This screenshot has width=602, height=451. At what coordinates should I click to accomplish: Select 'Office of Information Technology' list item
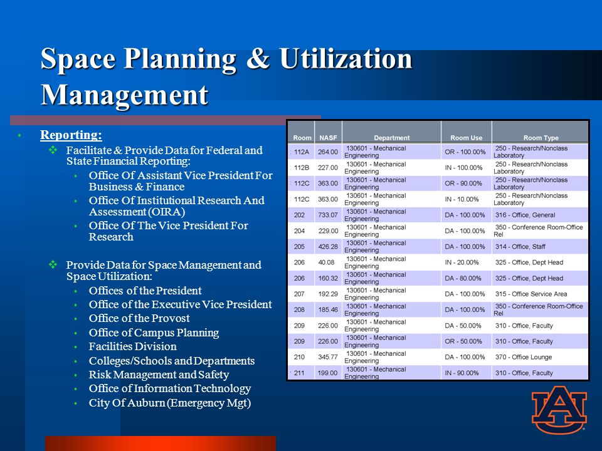coord(170,388)
